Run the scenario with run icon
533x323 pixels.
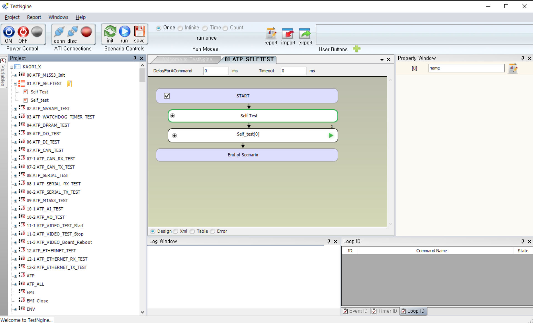pos(124,31)
